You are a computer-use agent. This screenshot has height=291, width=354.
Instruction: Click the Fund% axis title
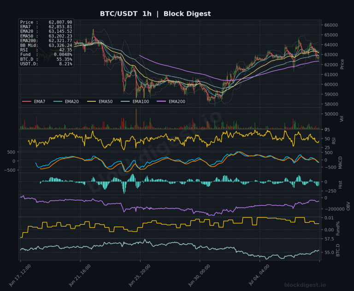tap(338, 228)
